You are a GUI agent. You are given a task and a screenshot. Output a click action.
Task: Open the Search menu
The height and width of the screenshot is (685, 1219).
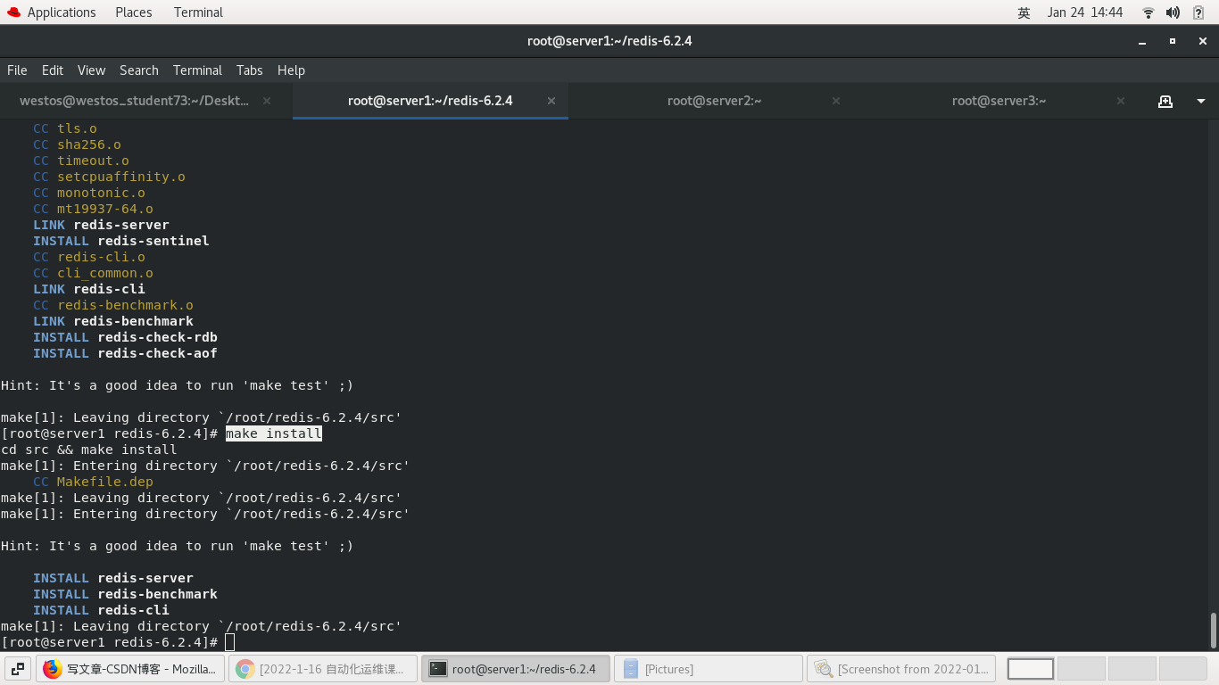(139, 70)
